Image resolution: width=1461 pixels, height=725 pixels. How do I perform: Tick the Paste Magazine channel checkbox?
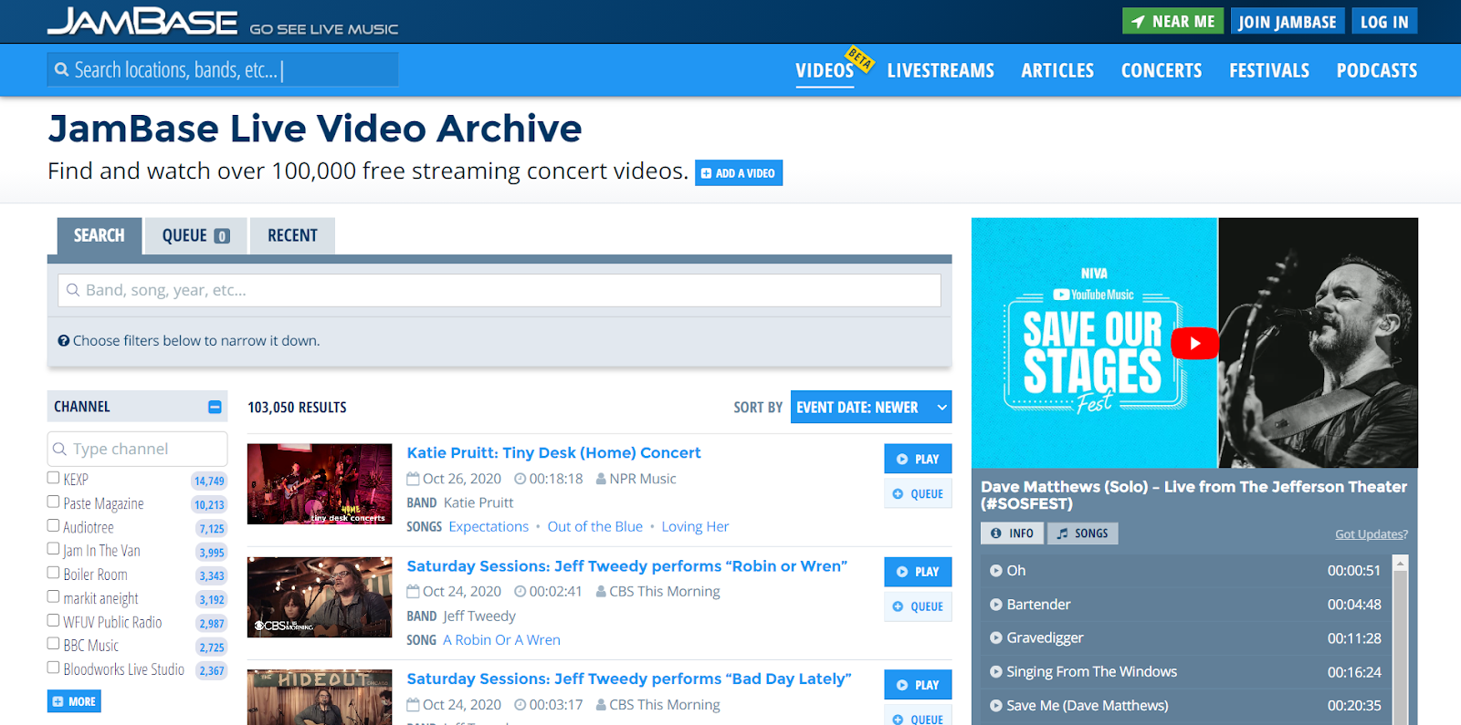[53, 502]
